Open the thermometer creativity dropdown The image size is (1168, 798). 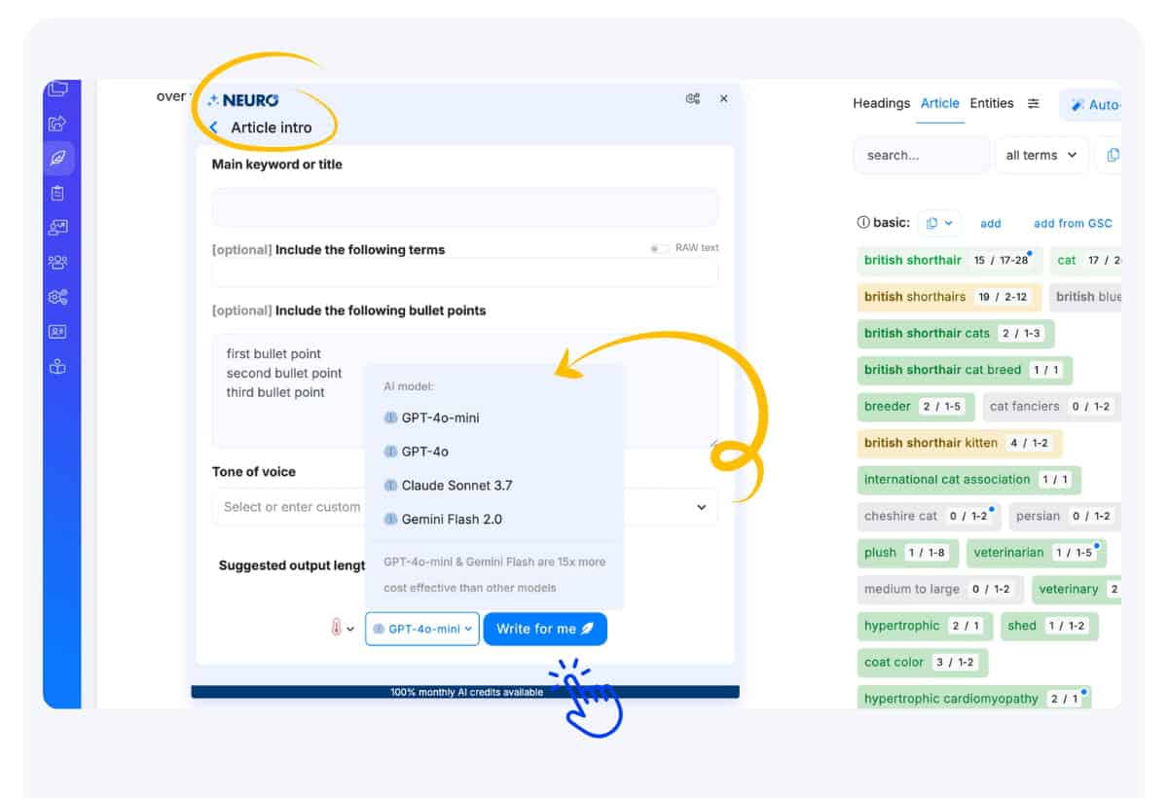(x=342, y=629)
